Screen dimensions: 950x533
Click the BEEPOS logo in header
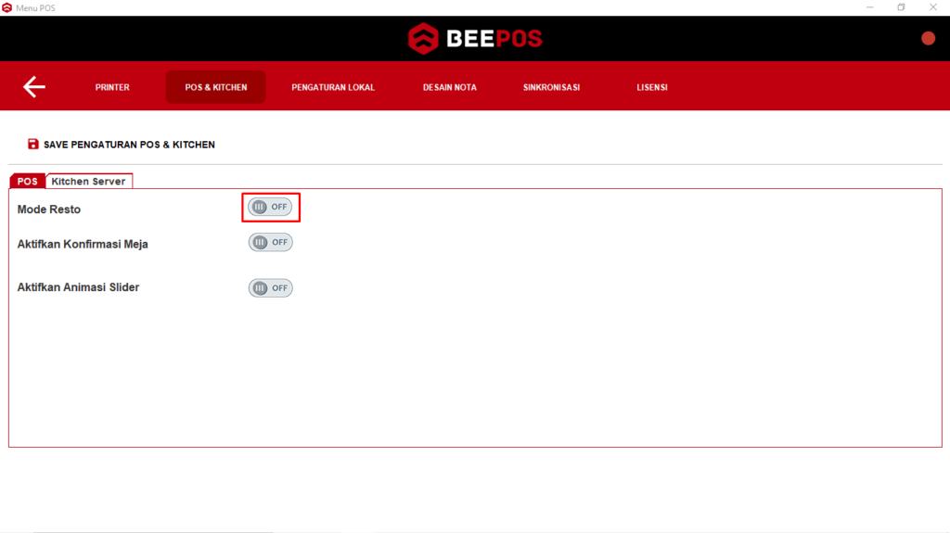point(475,39)
